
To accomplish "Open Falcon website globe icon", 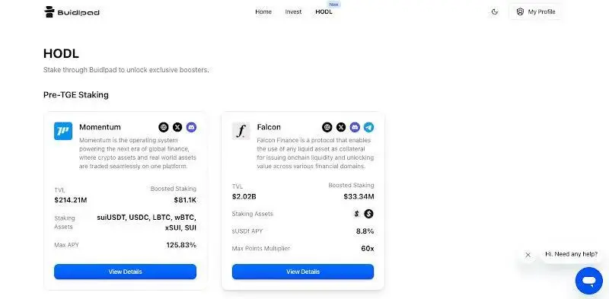I will click(327, 127).
